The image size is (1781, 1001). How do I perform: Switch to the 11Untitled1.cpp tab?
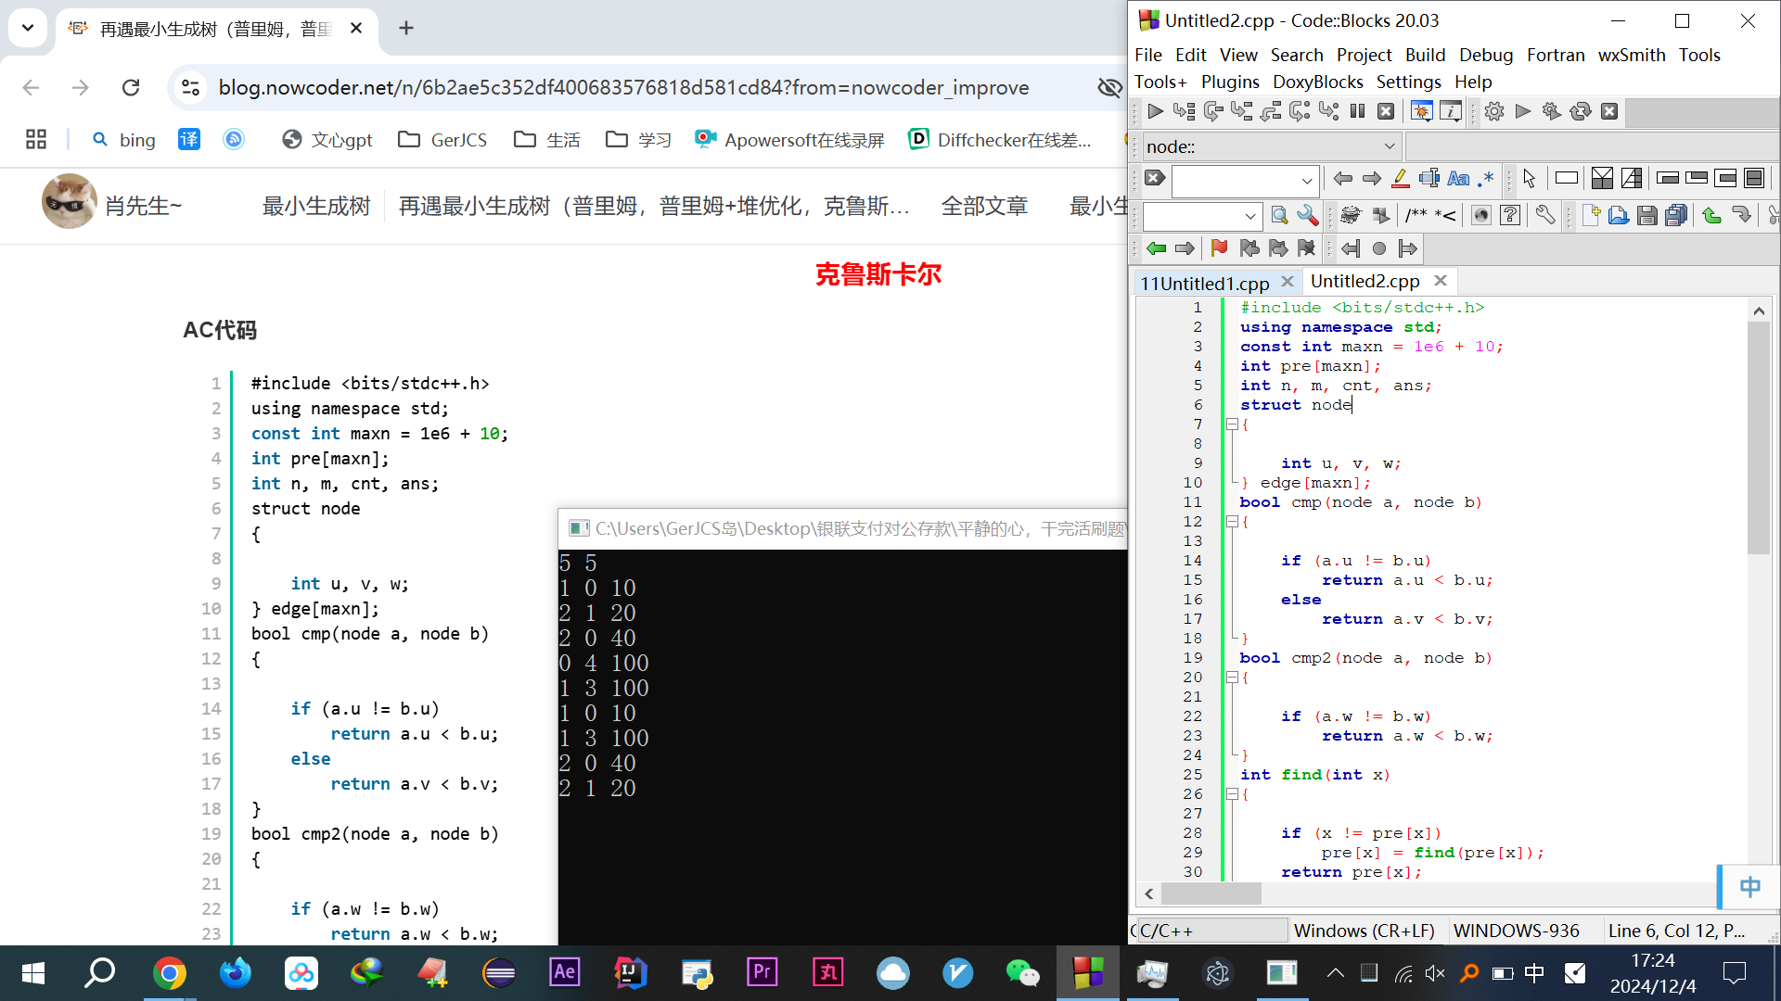tap(1204, 283)
